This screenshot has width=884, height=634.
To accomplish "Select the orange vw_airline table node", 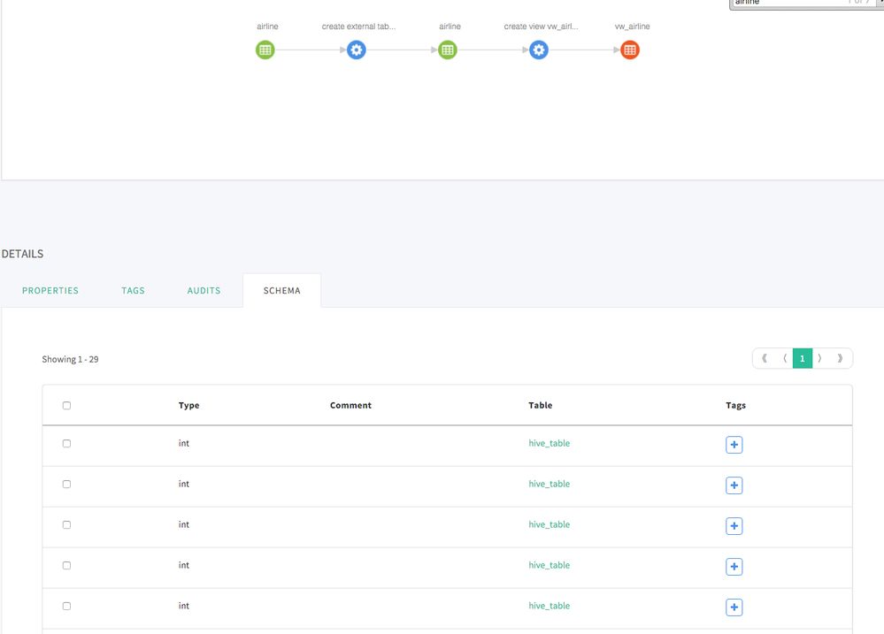I will coord(630,50).
